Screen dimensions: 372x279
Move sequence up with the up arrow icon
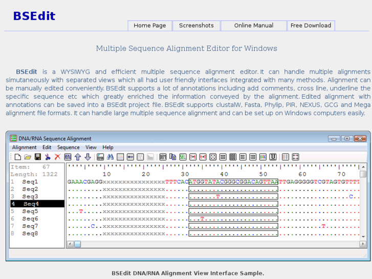pyautogui.click(x=78, y=157)
